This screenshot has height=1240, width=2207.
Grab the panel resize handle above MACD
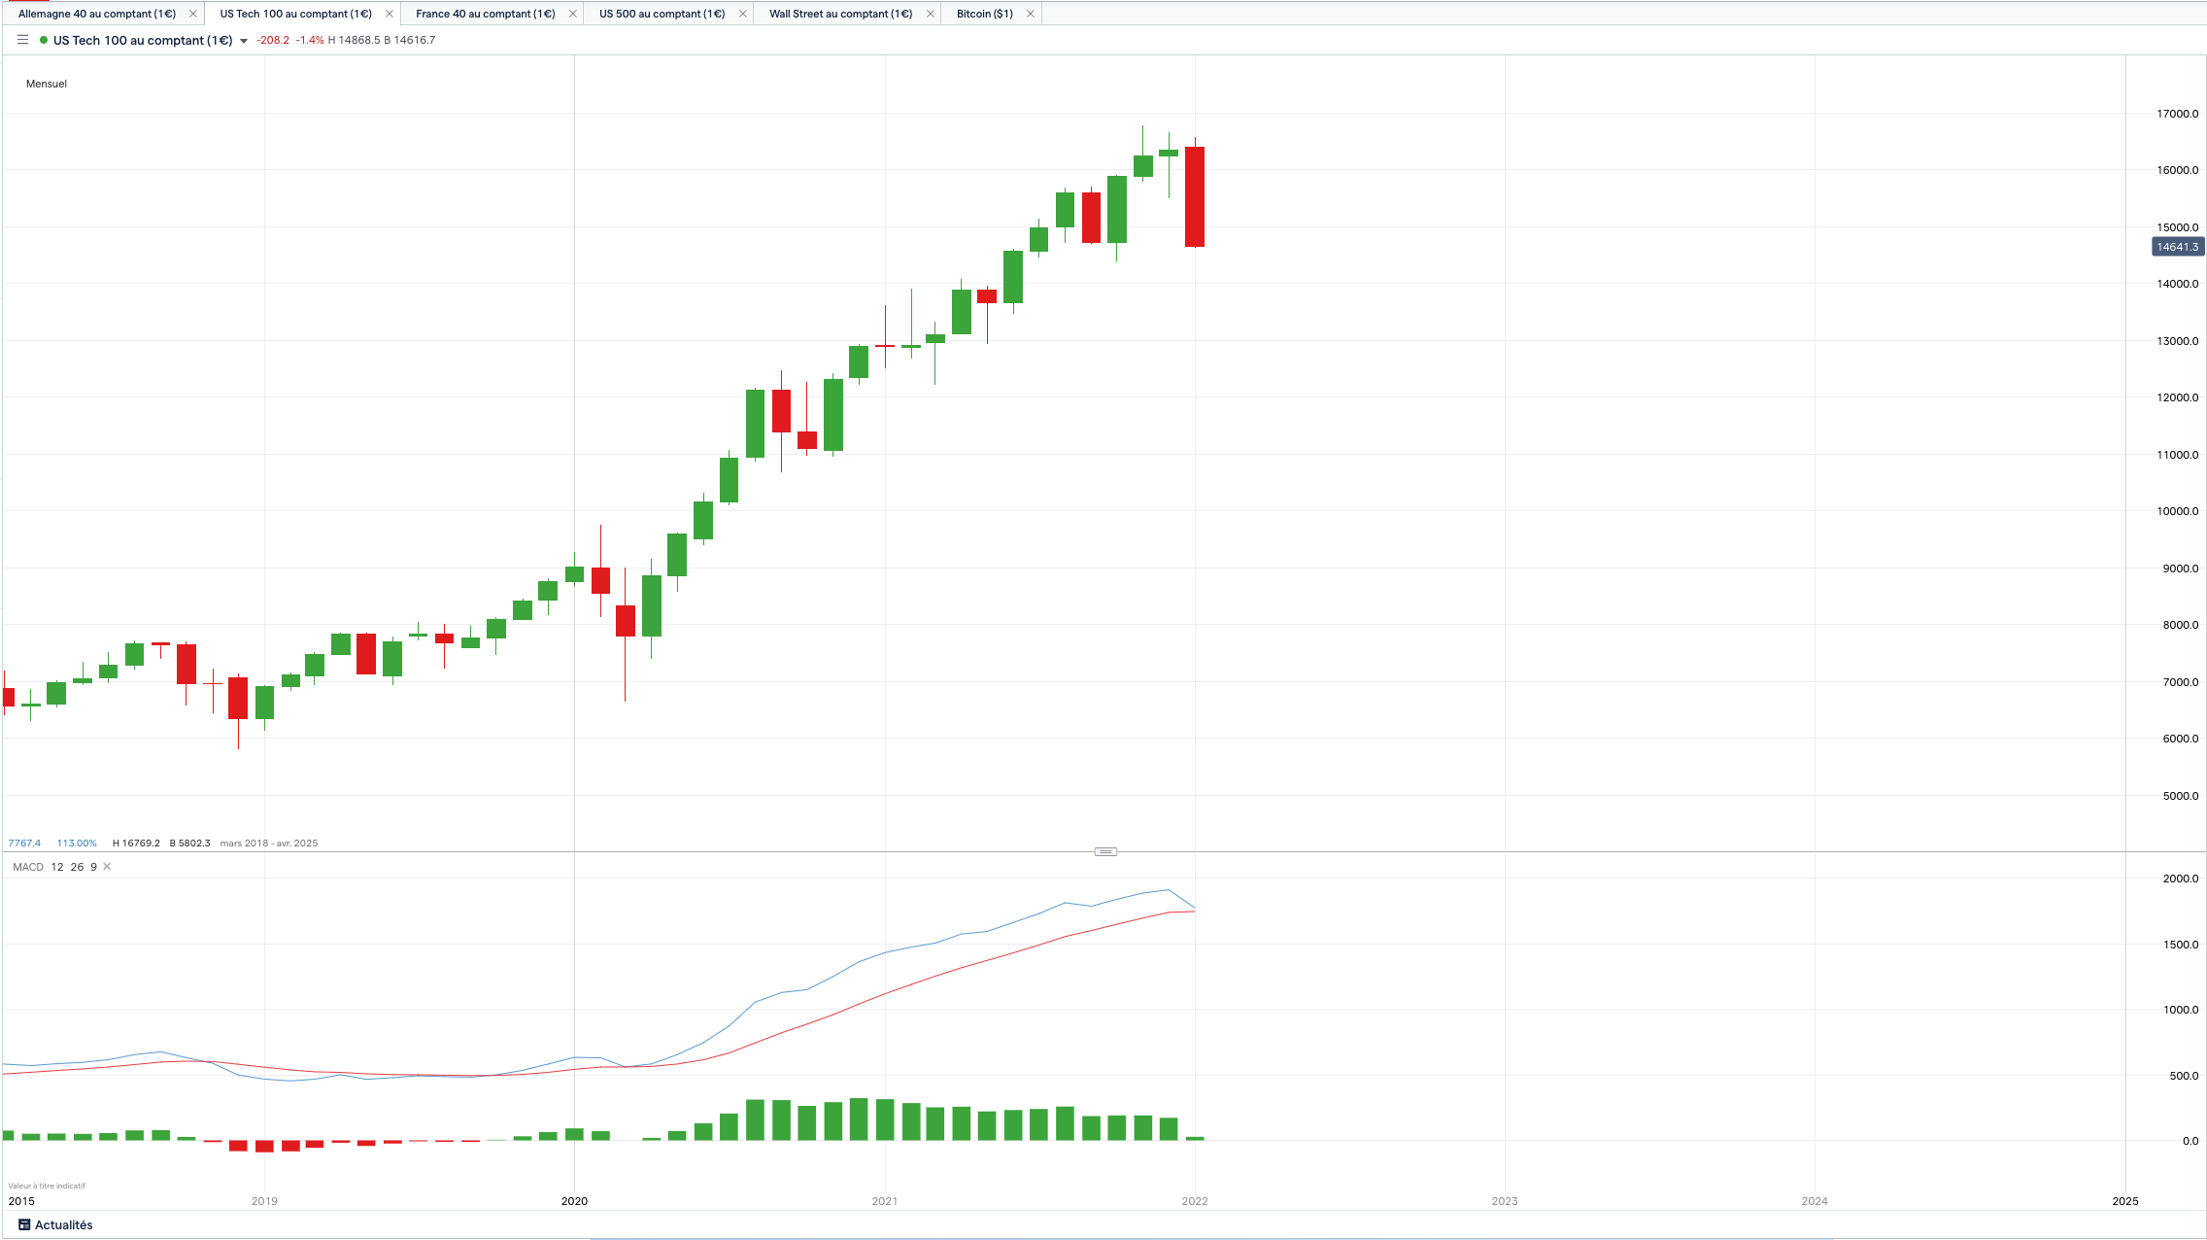(1105, 851)
